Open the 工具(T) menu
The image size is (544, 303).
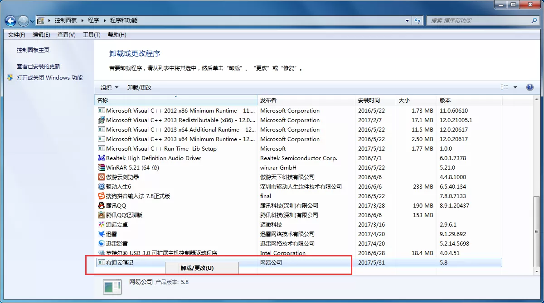(x=92, y=35)
